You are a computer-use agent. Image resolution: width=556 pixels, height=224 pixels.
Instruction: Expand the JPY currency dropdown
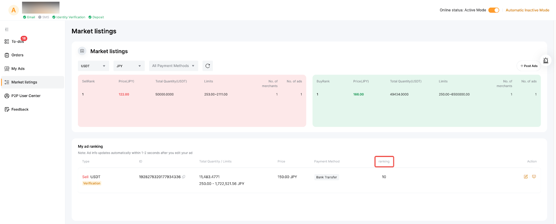tap(129, 66)
